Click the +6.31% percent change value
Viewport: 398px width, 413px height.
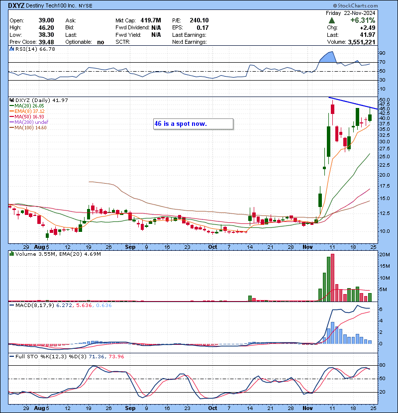pyautogui.click(x=363, y=20)
